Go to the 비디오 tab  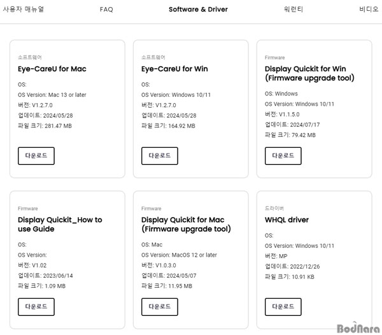click(x=369, y=10)
